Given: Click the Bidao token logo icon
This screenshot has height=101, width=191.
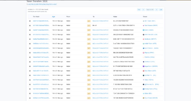Looking at the screenshot, I should pyautogui.click(x=144, y=93).
